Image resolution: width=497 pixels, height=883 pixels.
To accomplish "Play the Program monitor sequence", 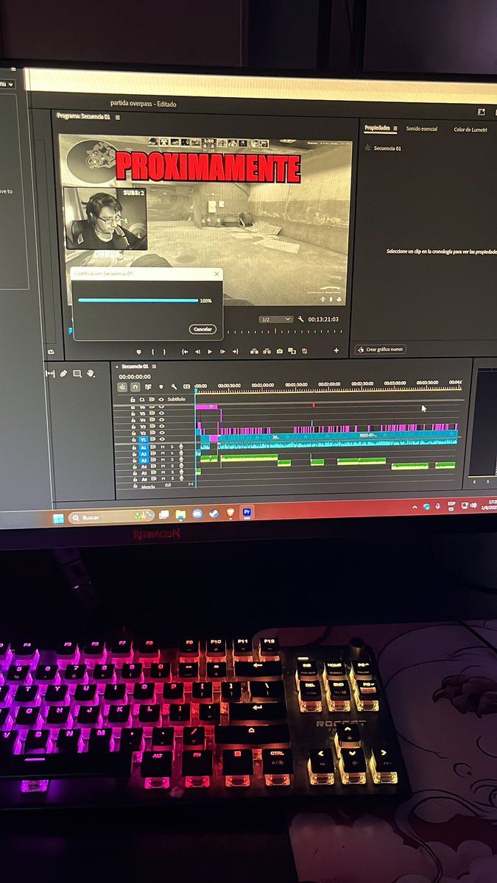I will [210, 352].
